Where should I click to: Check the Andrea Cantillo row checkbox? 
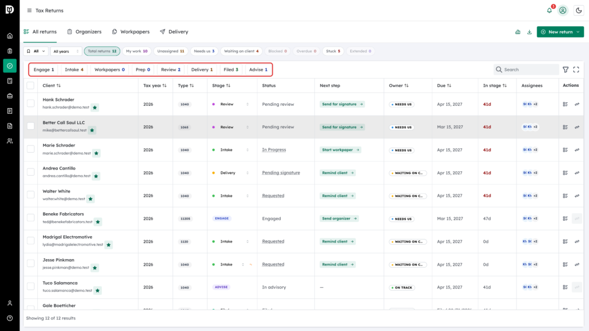[x=30, y=172]
